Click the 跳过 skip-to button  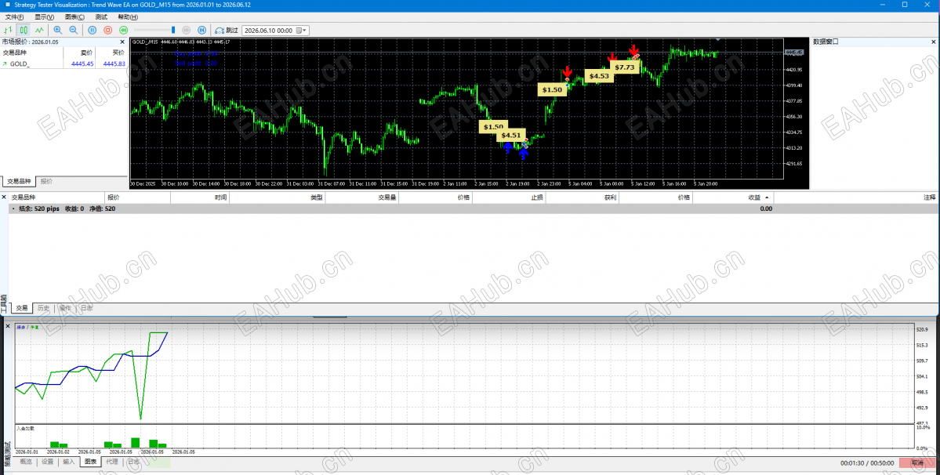coord(227,30)
